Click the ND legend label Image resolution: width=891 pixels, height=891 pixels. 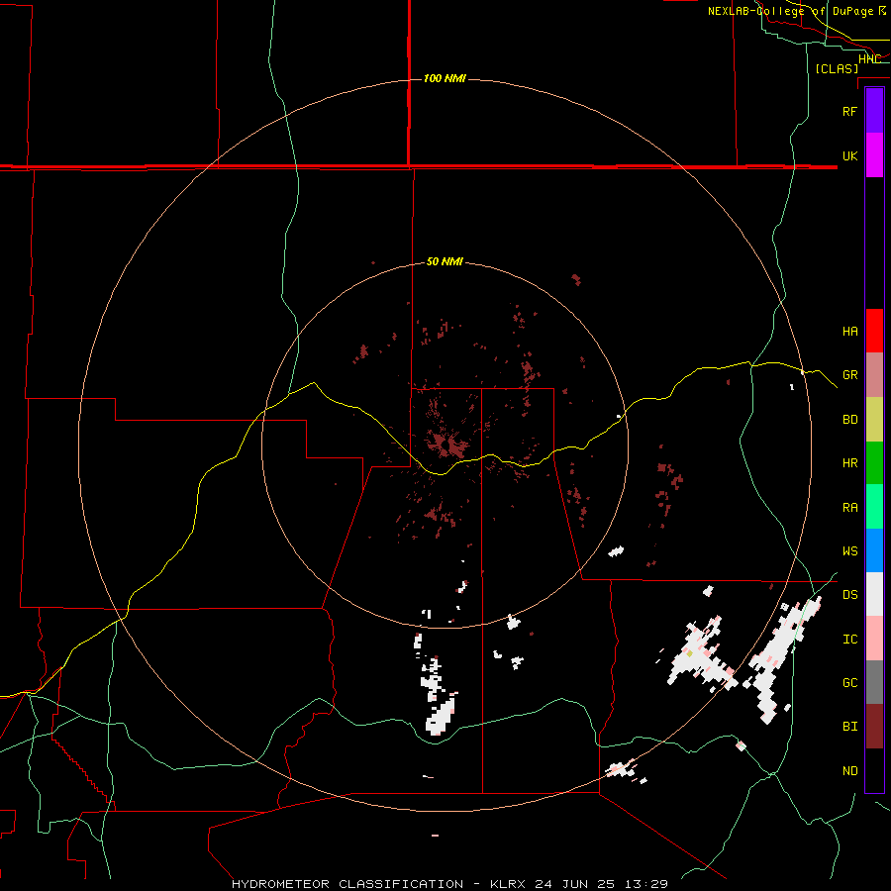coord(849,771)
